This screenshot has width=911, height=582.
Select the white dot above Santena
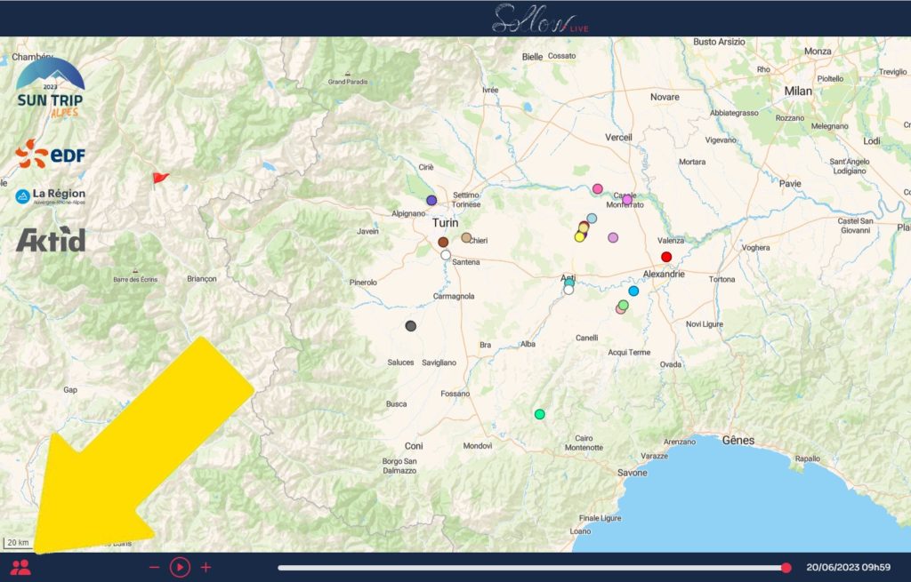coord(446,255)
